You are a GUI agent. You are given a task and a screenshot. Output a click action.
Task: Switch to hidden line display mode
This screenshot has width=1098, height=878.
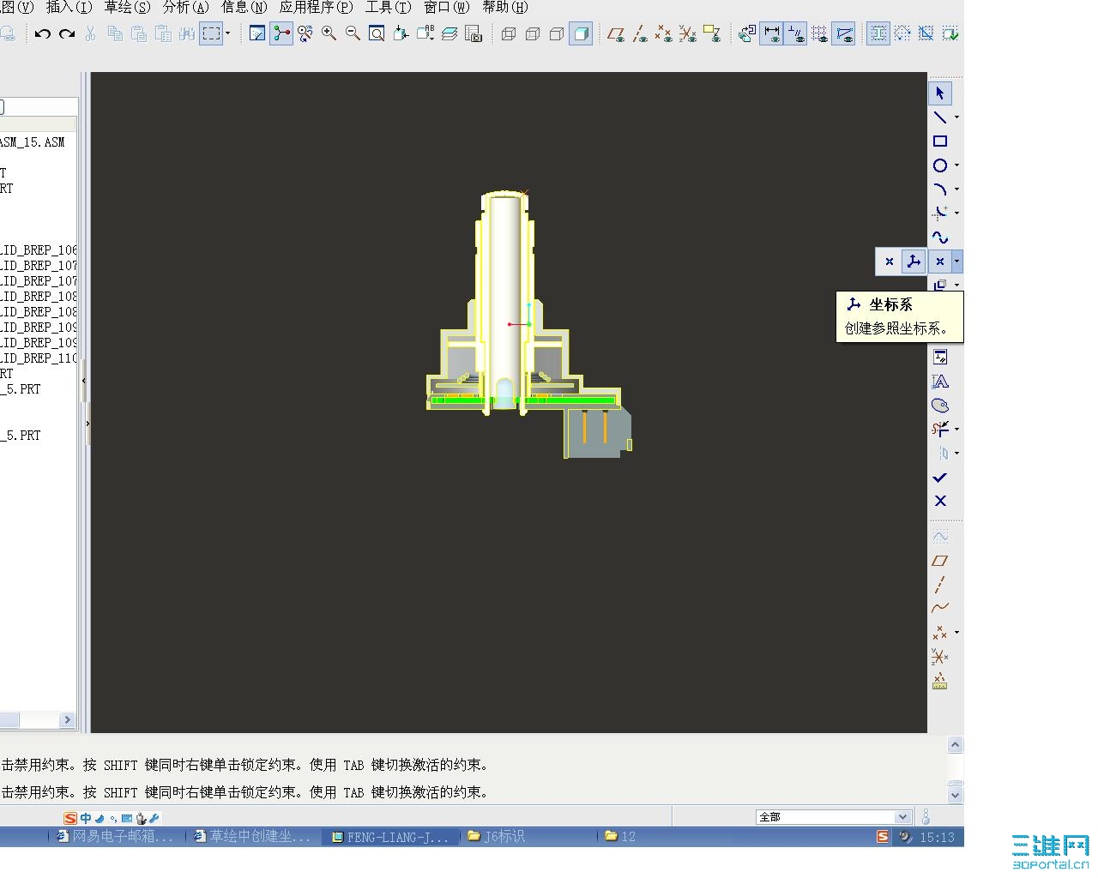point(533,33)
